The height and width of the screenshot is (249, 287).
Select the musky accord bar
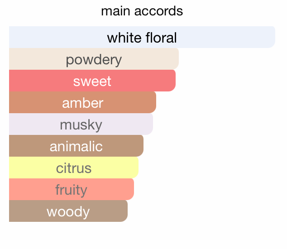pos(81,124)
